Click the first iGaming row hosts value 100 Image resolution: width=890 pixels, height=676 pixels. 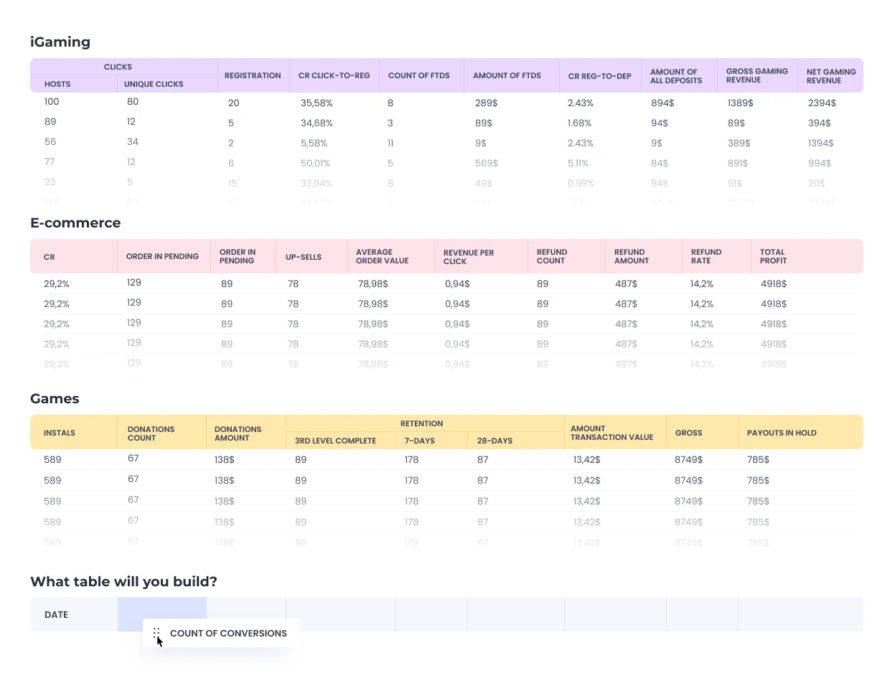52,101
